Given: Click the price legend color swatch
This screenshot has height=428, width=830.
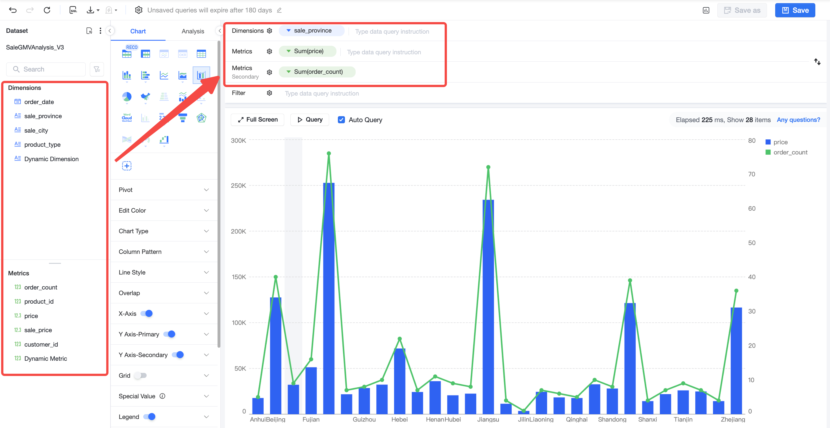Looking at the screenshot, I should pos(768,142).
